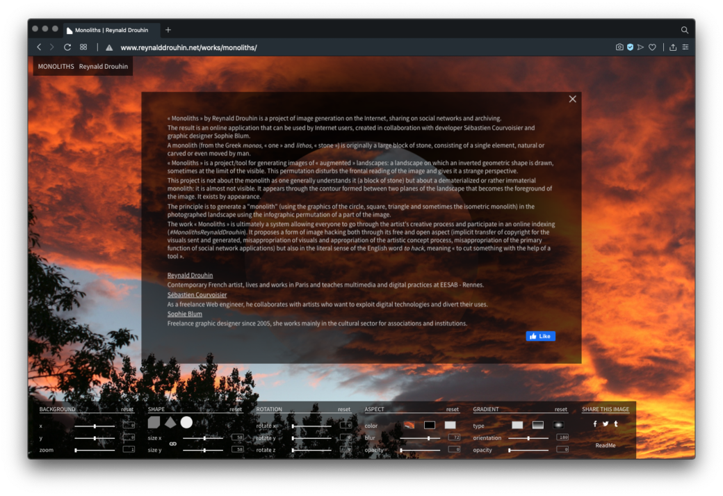Open the Reynald Drouhin link

pyautogui.click(x=190, y=275)
